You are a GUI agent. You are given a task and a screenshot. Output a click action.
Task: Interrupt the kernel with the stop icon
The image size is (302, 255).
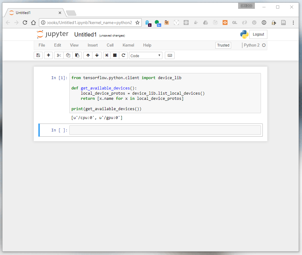click(115, 55)
